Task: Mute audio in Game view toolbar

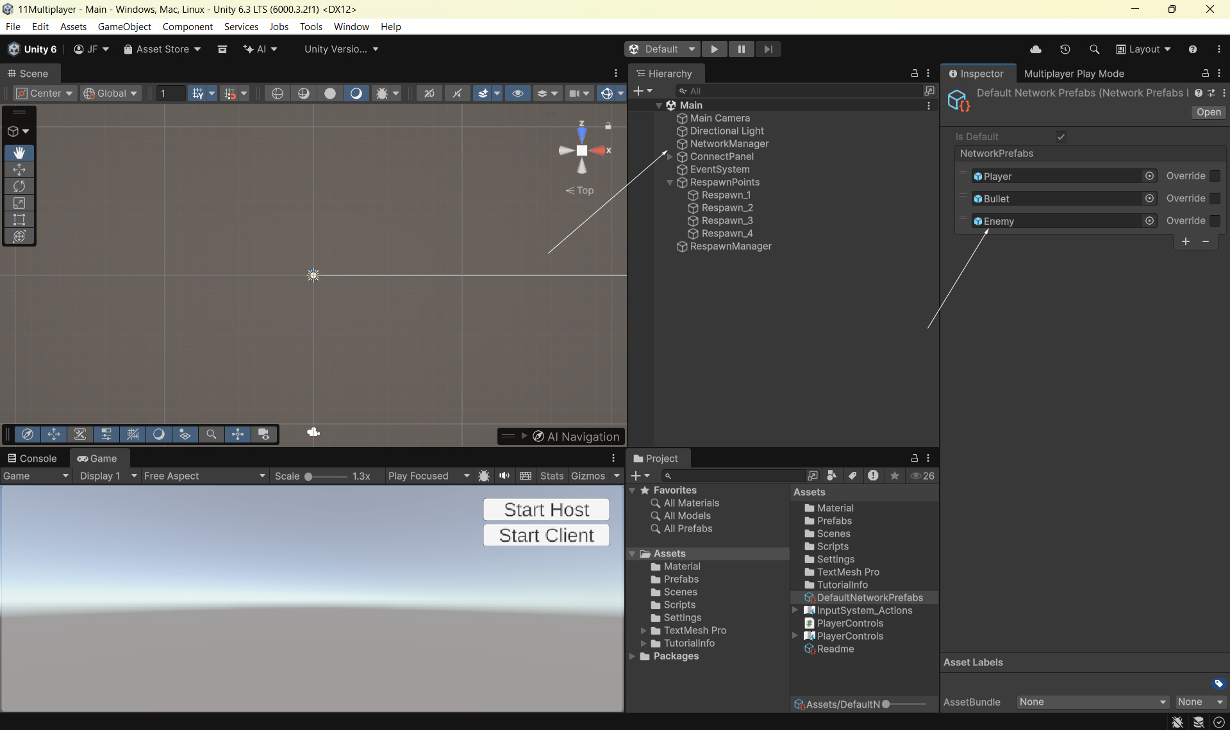Action: click(x=504, y=476)
